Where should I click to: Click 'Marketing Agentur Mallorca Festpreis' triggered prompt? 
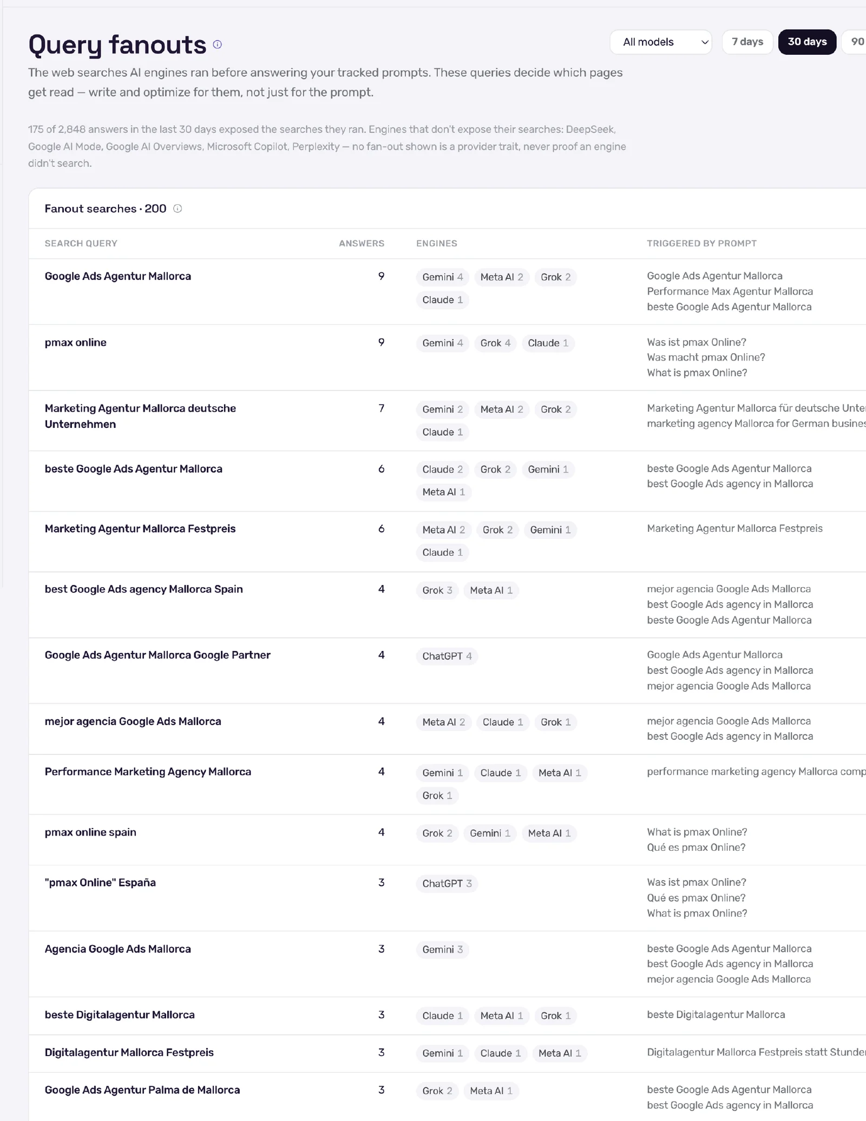(x=734, y=529)
